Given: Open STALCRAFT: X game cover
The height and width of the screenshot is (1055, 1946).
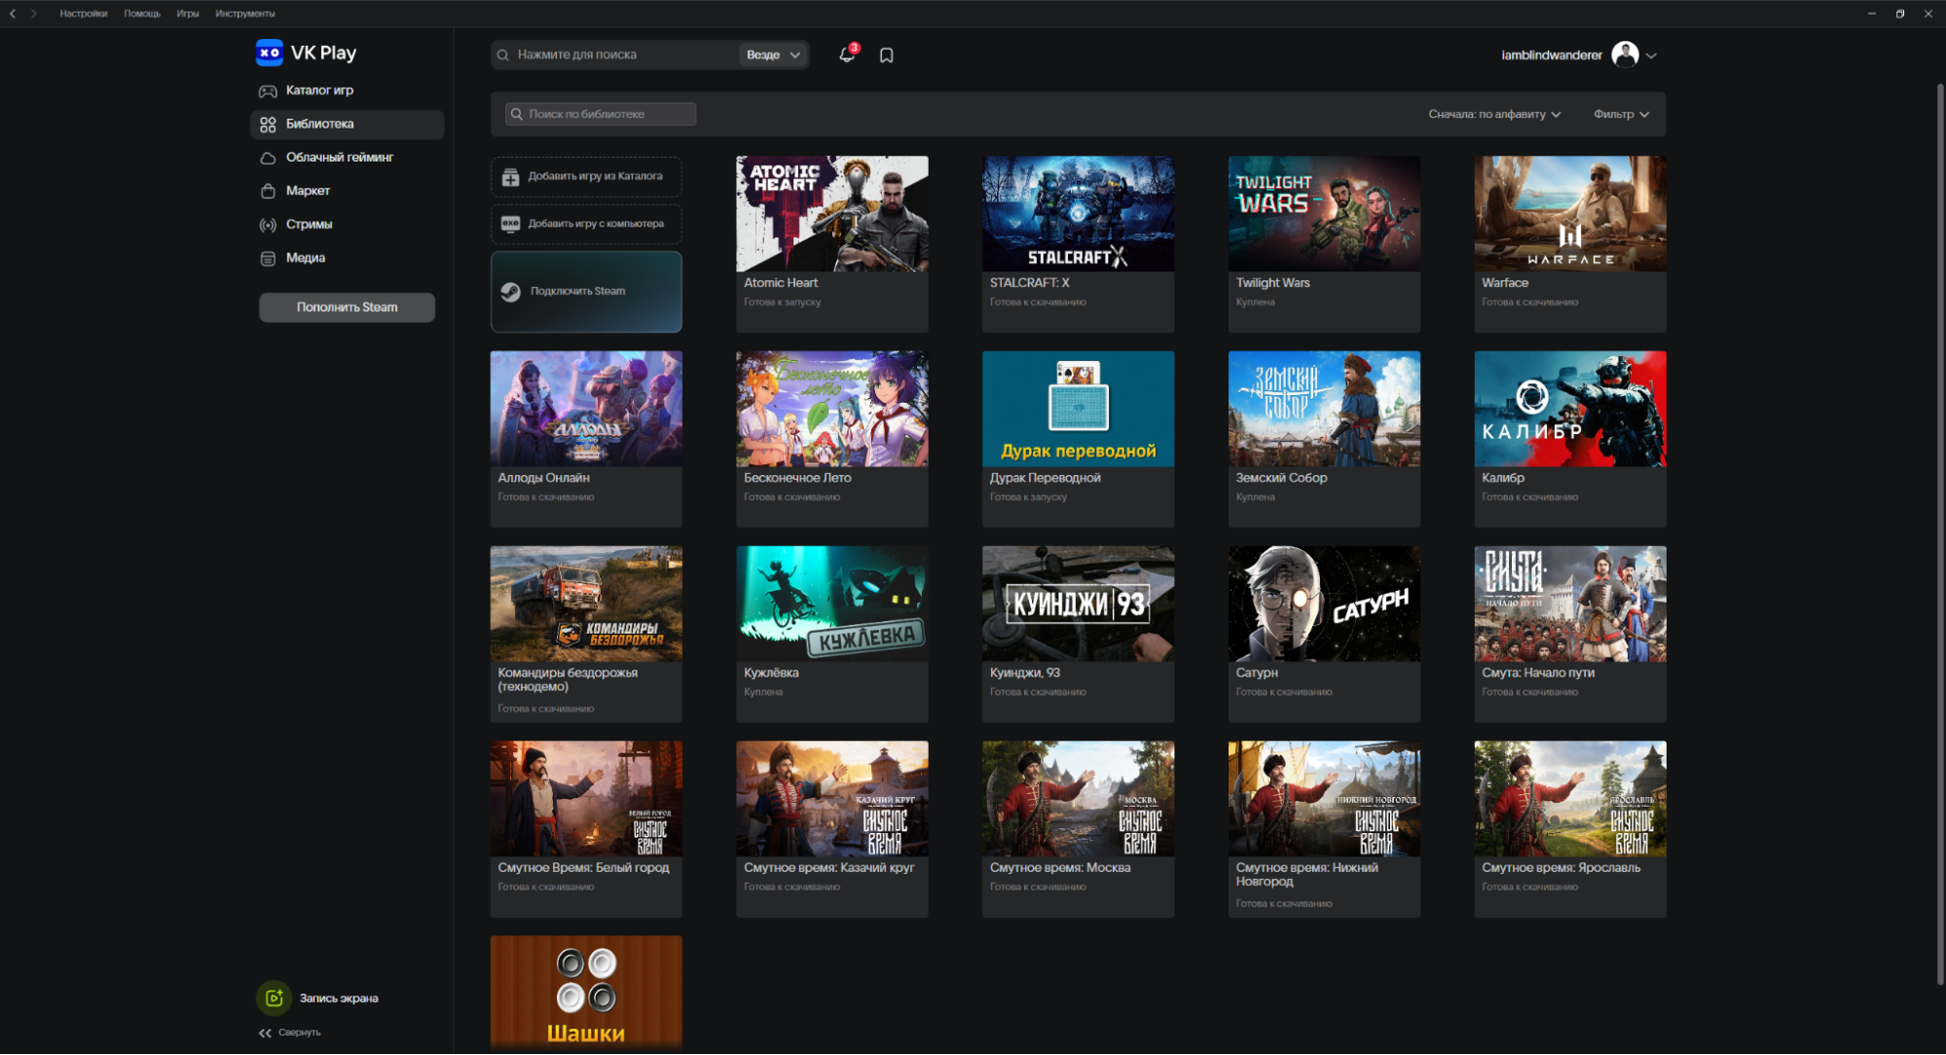Looking at the screenshot, I should click(1078, 214).
